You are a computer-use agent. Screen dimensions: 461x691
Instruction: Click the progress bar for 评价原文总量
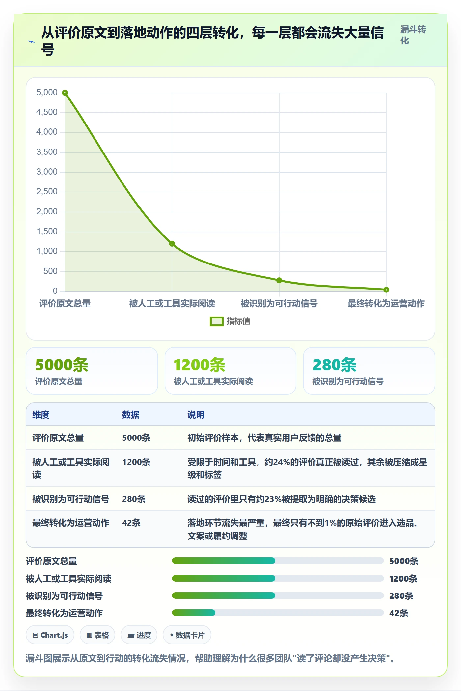(278, 561)
